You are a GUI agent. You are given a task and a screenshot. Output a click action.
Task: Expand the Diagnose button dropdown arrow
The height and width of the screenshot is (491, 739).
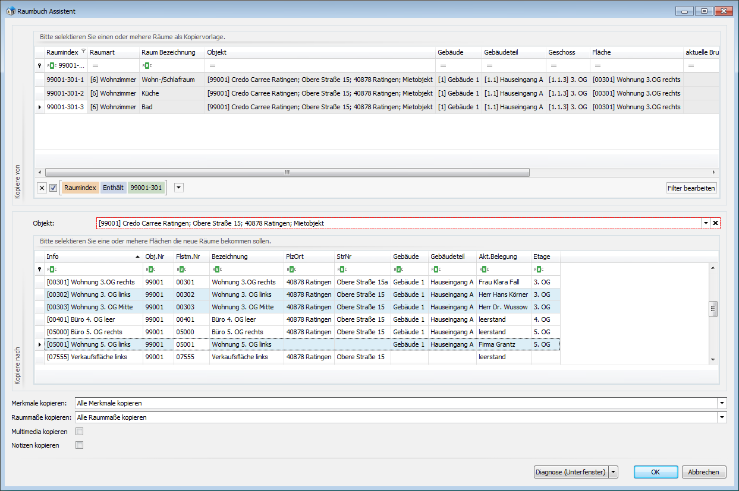click(x=614, y=472)
